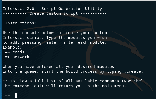Click the ':help.' command text
This screenshot has width=156, height=99.
pyautogui.click(x=141, y=81)
